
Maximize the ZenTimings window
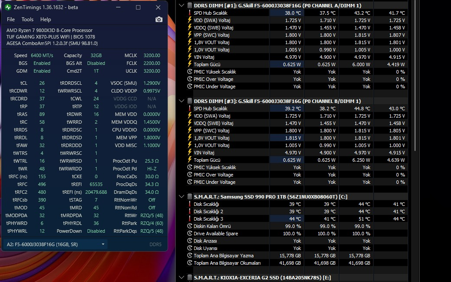coord(138,7)
